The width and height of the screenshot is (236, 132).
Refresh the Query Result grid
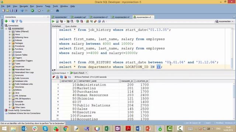[x=62, y=77]
